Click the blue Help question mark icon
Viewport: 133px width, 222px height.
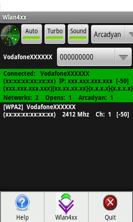tap(22, 203)
